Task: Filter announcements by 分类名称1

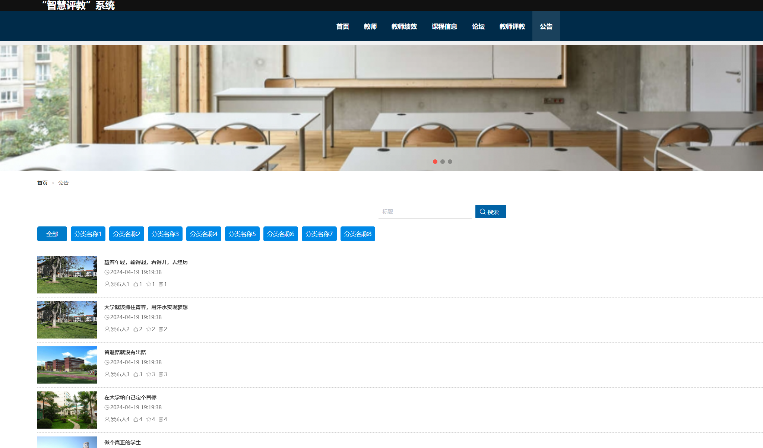Action: tap(88, 234)
